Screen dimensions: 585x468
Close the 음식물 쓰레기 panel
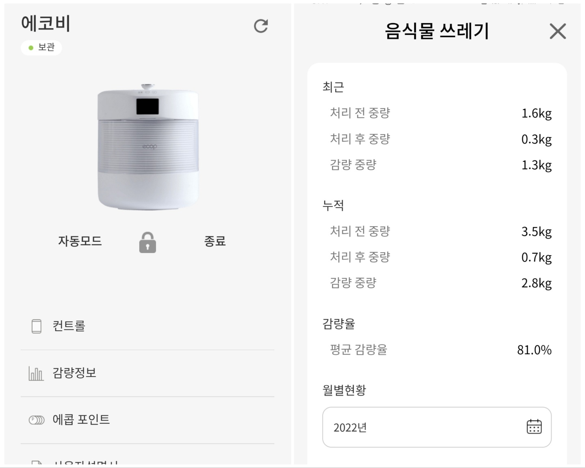tap(558, 31)
